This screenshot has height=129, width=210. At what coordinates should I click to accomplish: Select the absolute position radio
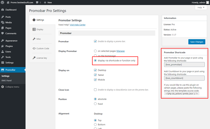(95, 99)
